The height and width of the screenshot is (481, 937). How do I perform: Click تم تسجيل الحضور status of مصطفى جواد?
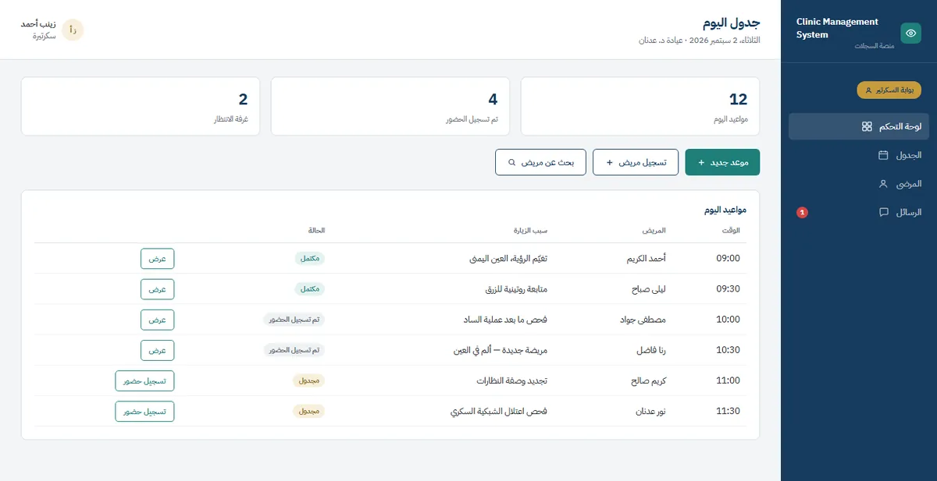[x=294, y=320]
